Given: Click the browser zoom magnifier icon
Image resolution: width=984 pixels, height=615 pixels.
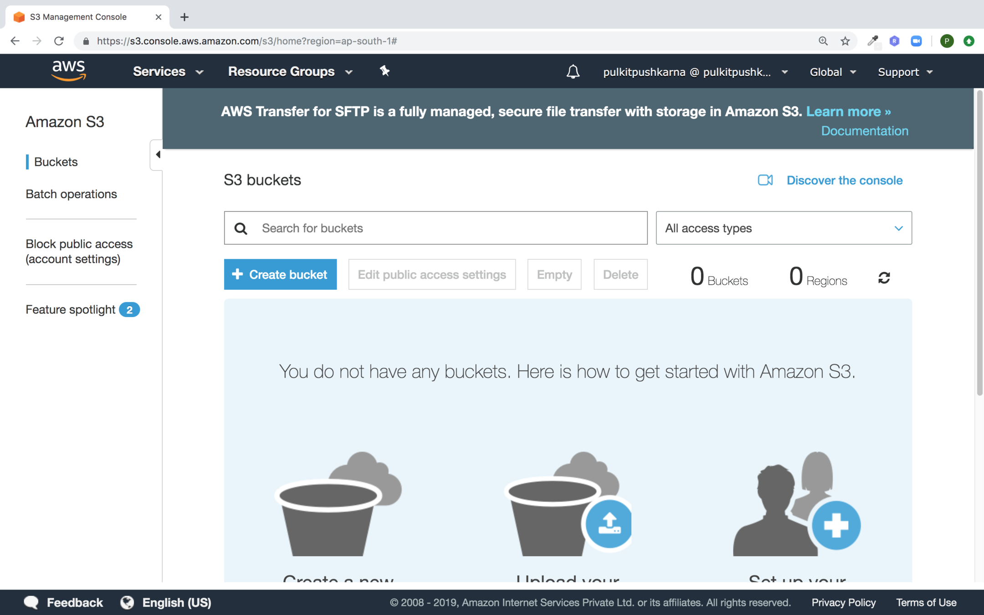Looking at the screenshot, I should [823, 41].
